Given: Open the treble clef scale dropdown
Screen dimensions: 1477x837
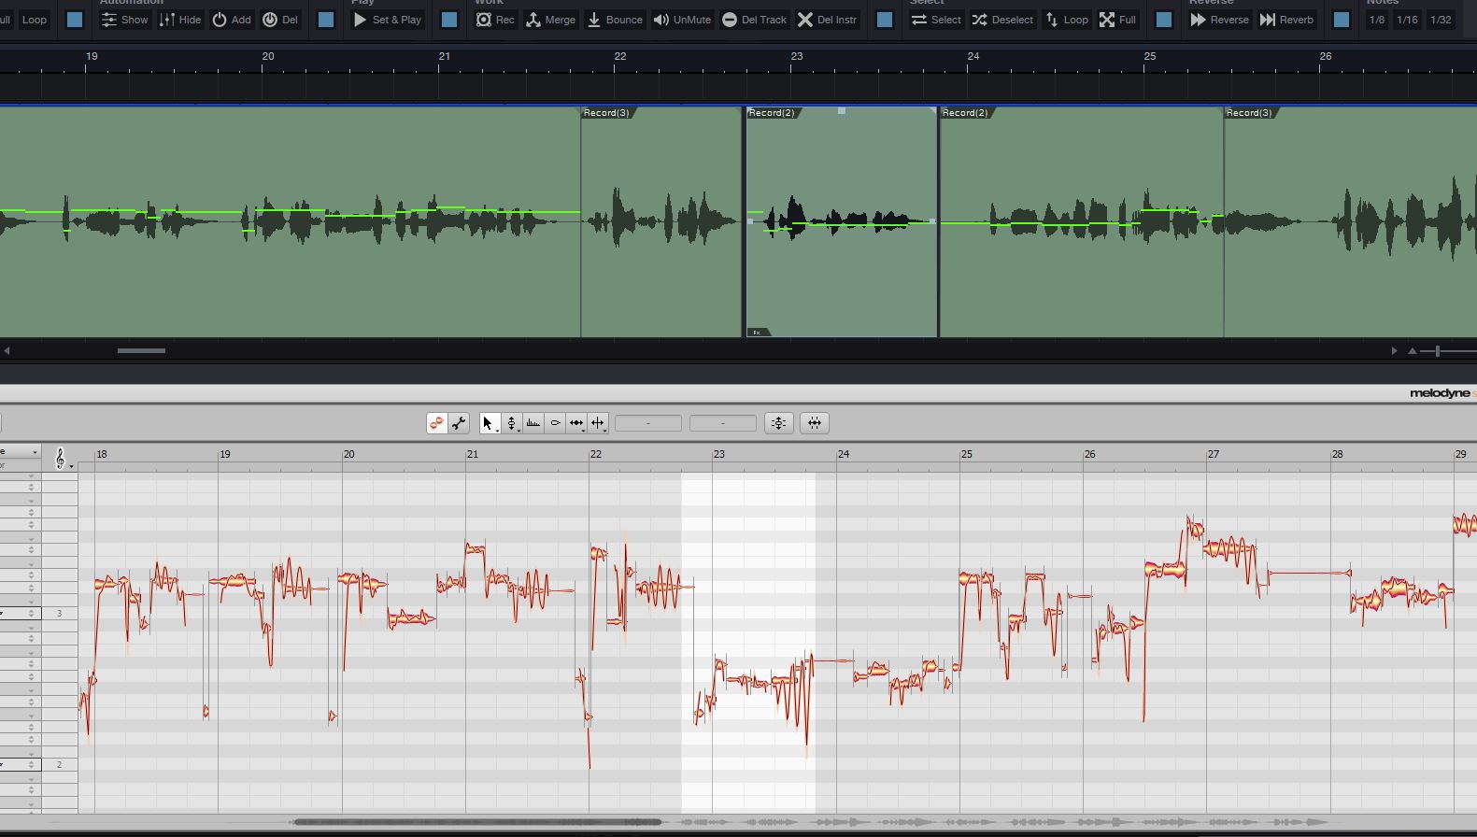Looking at the screenshot, I should [62, 459].
